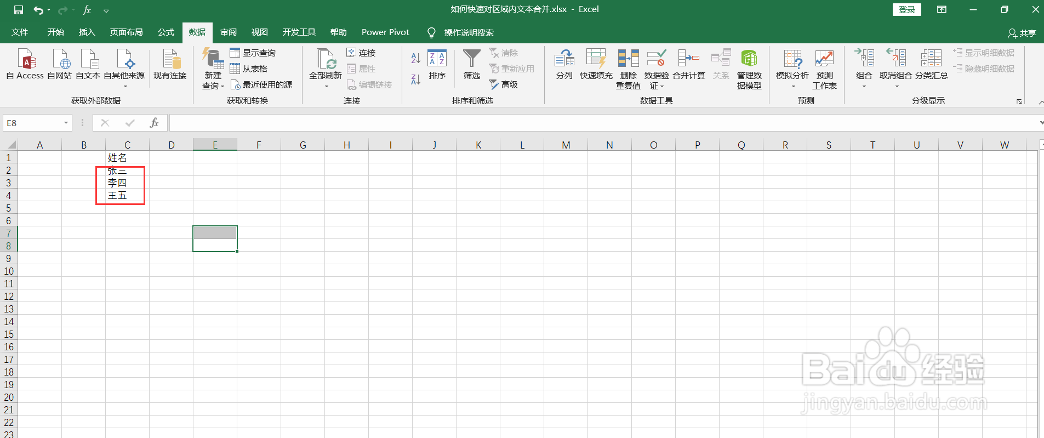Click the Name Box showing E8
1044x438 pixels.
pyautogui.click(x=33, y=123)
